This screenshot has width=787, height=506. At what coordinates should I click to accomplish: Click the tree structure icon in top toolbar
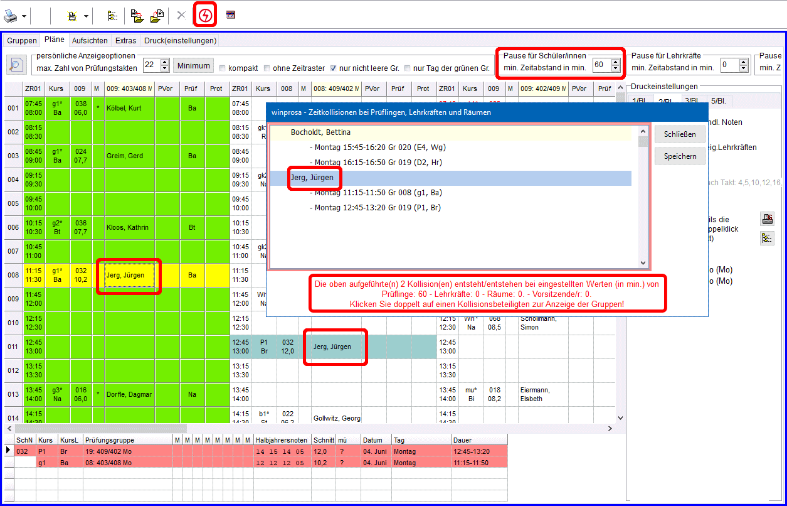[112, 16]
